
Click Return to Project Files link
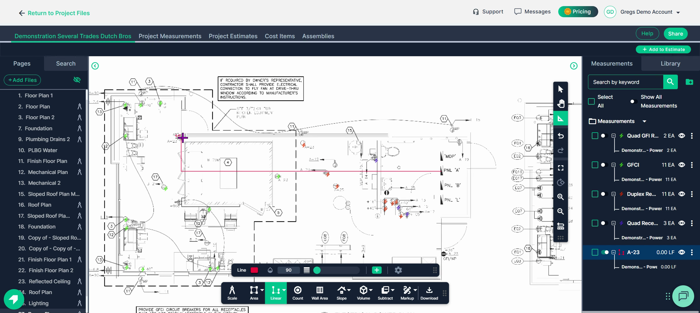click(55, 13)
